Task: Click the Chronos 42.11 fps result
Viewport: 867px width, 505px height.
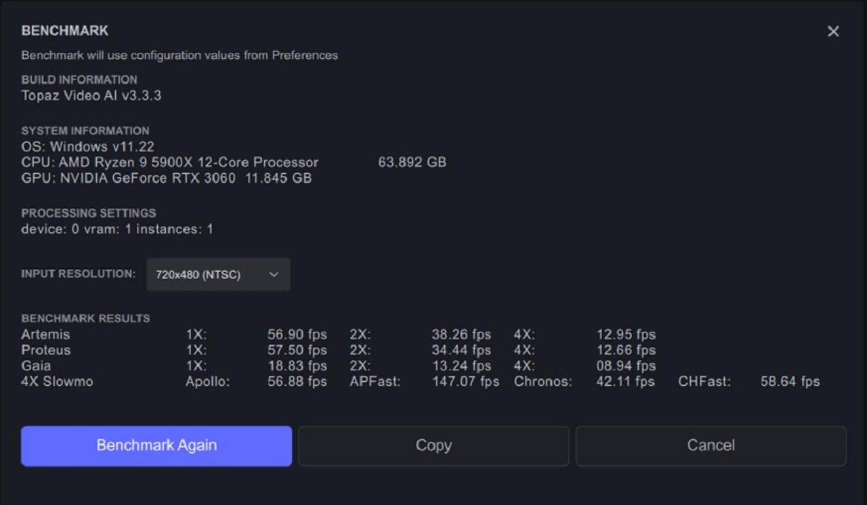Action: tap(625, 382)
